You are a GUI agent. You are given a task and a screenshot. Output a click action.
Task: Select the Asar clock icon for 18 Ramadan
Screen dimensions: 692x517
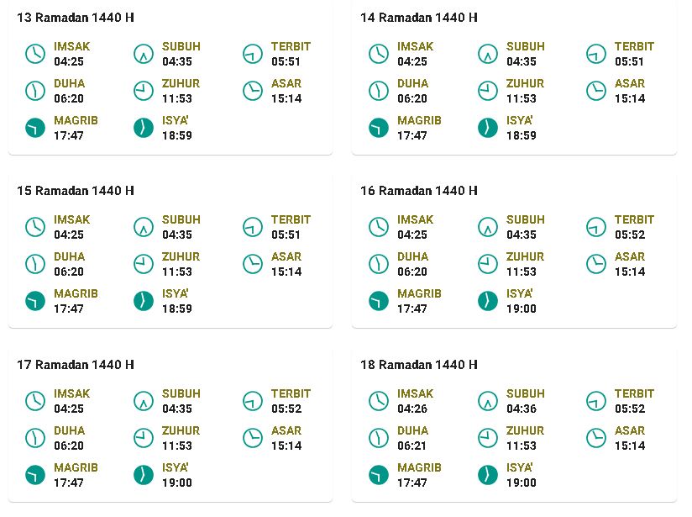(596, 438)
